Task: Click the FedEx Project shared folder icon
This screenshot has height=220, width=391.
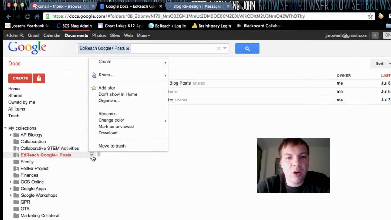Action: (x=16, y=168)
